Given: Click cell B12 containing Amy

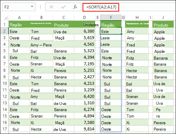Looking at the screenshot, I should (41, 96).
